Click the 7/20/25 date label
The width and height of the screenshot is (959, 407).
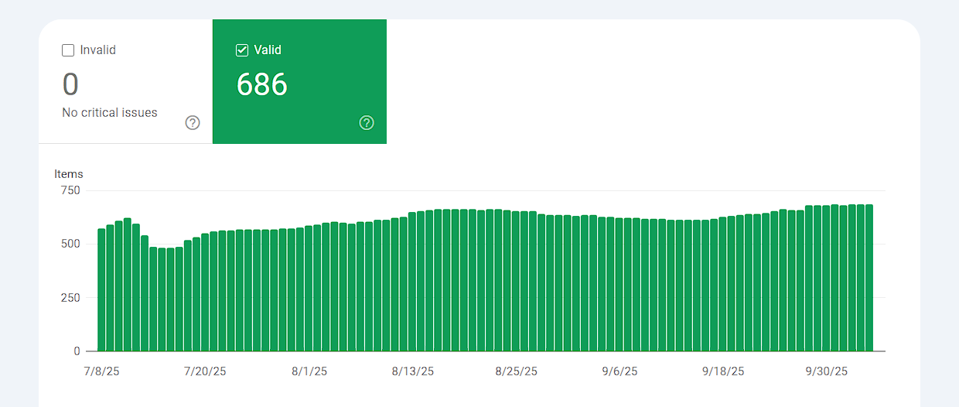click(205, 372)
